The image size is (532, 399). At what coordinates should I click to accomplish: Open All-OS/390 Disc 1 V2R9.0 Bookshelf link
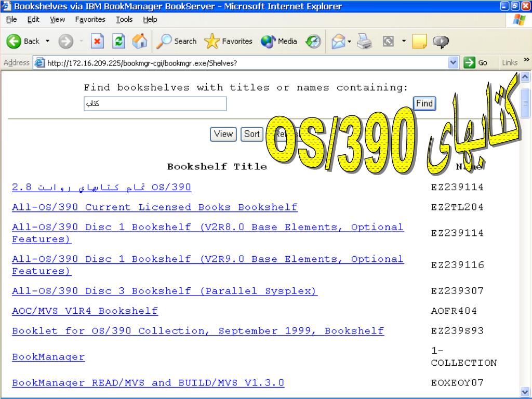click(x=208, y=265)
